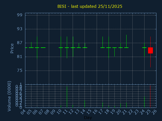Click the 'Day' x-axis label
The width and height of the screenshot is (162, 121).
(x=88, y=117)
